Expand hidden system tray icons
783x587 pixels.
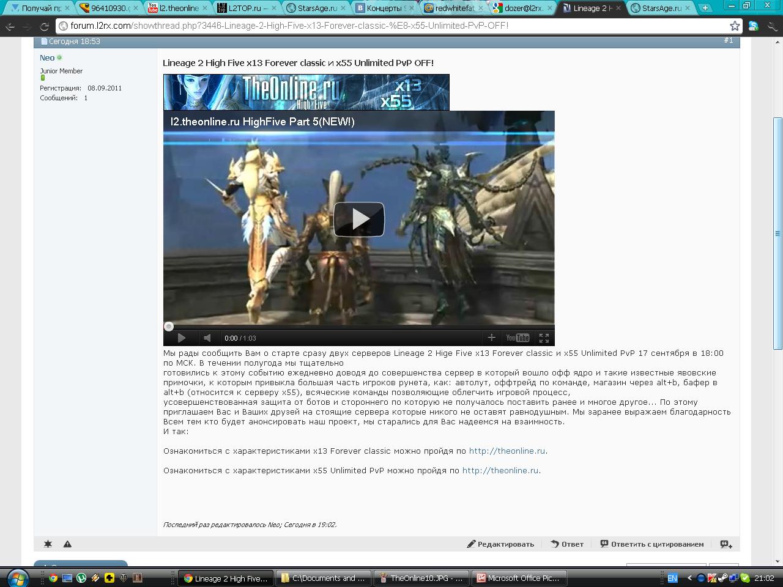pos(690,578)
